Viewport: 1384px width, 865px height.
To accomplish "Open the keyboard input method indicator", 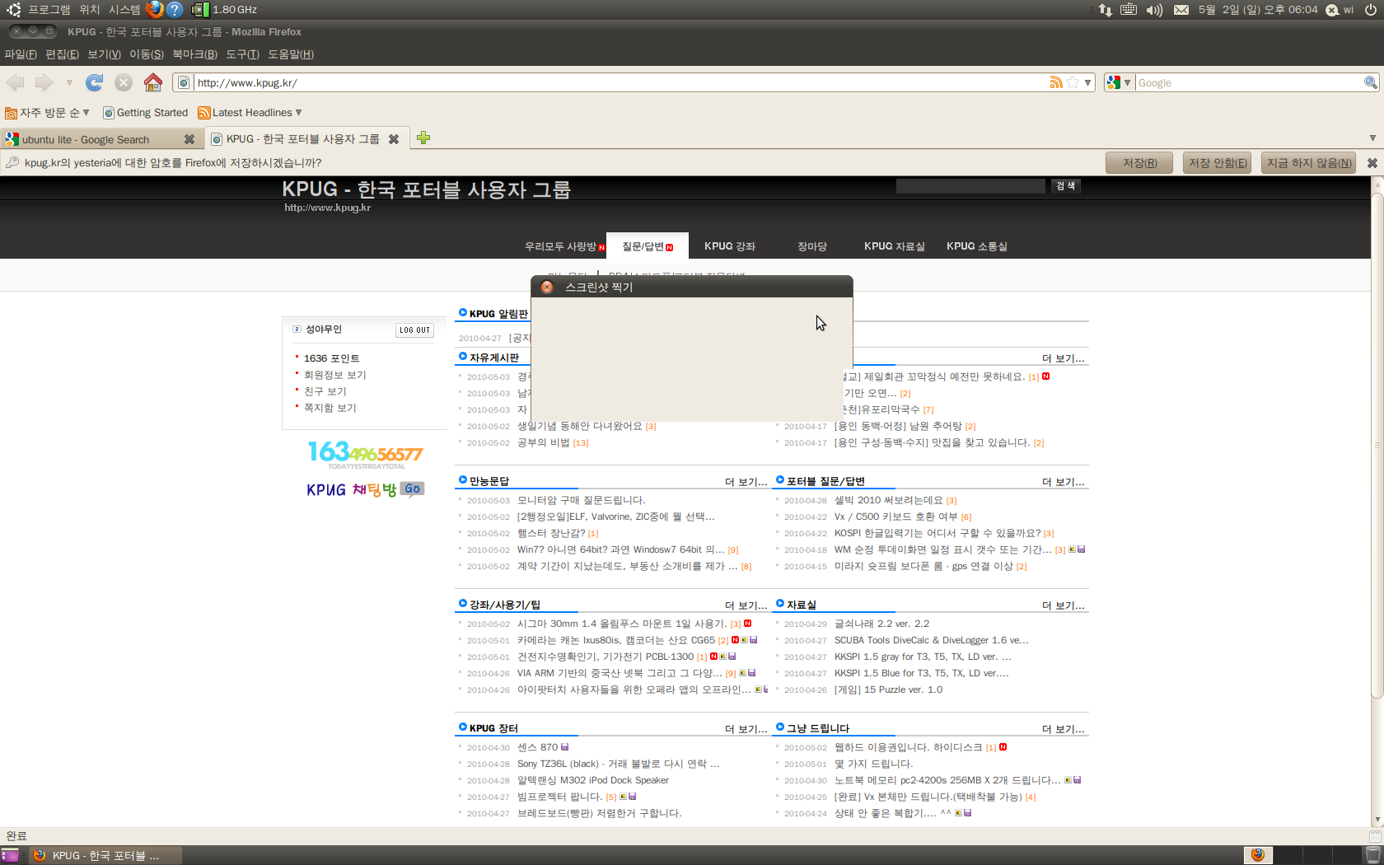I will pyautogui.click(x=1129, y=10).
